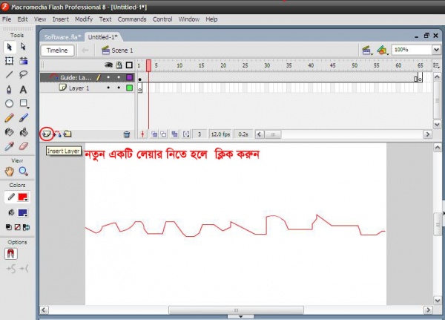Select the Eyedropper tool
Viewport: 445px width, 320px height.
coord(10,146)
